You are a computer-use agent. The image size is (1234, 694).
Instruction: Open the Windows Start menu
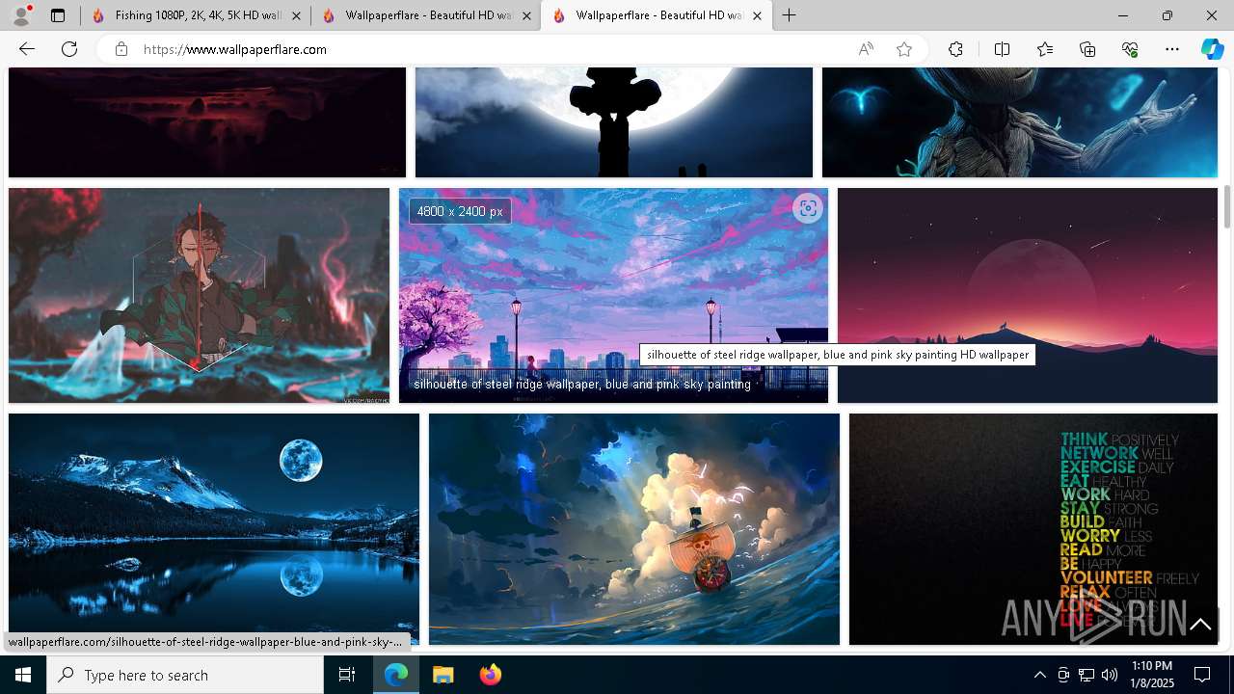(23, 675)
